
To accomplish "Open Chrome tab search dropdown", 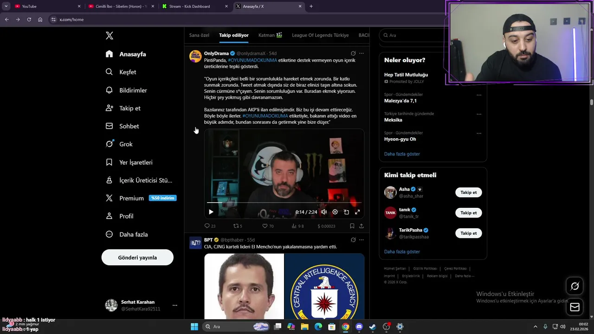I will pos(6,6).
